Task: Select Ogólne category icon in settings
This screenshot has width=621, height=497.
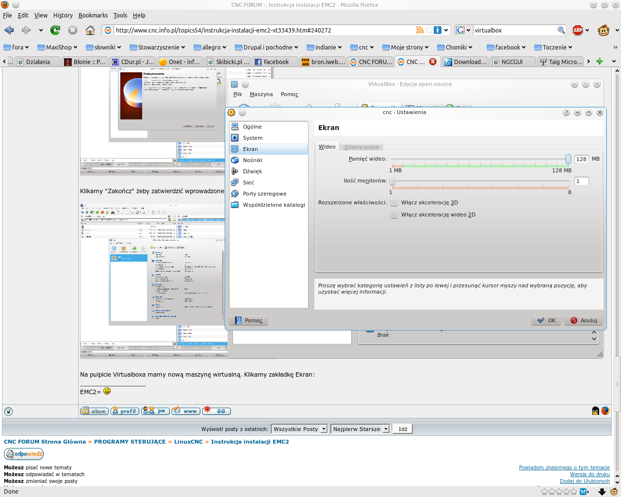Action: tap(235, 126)
